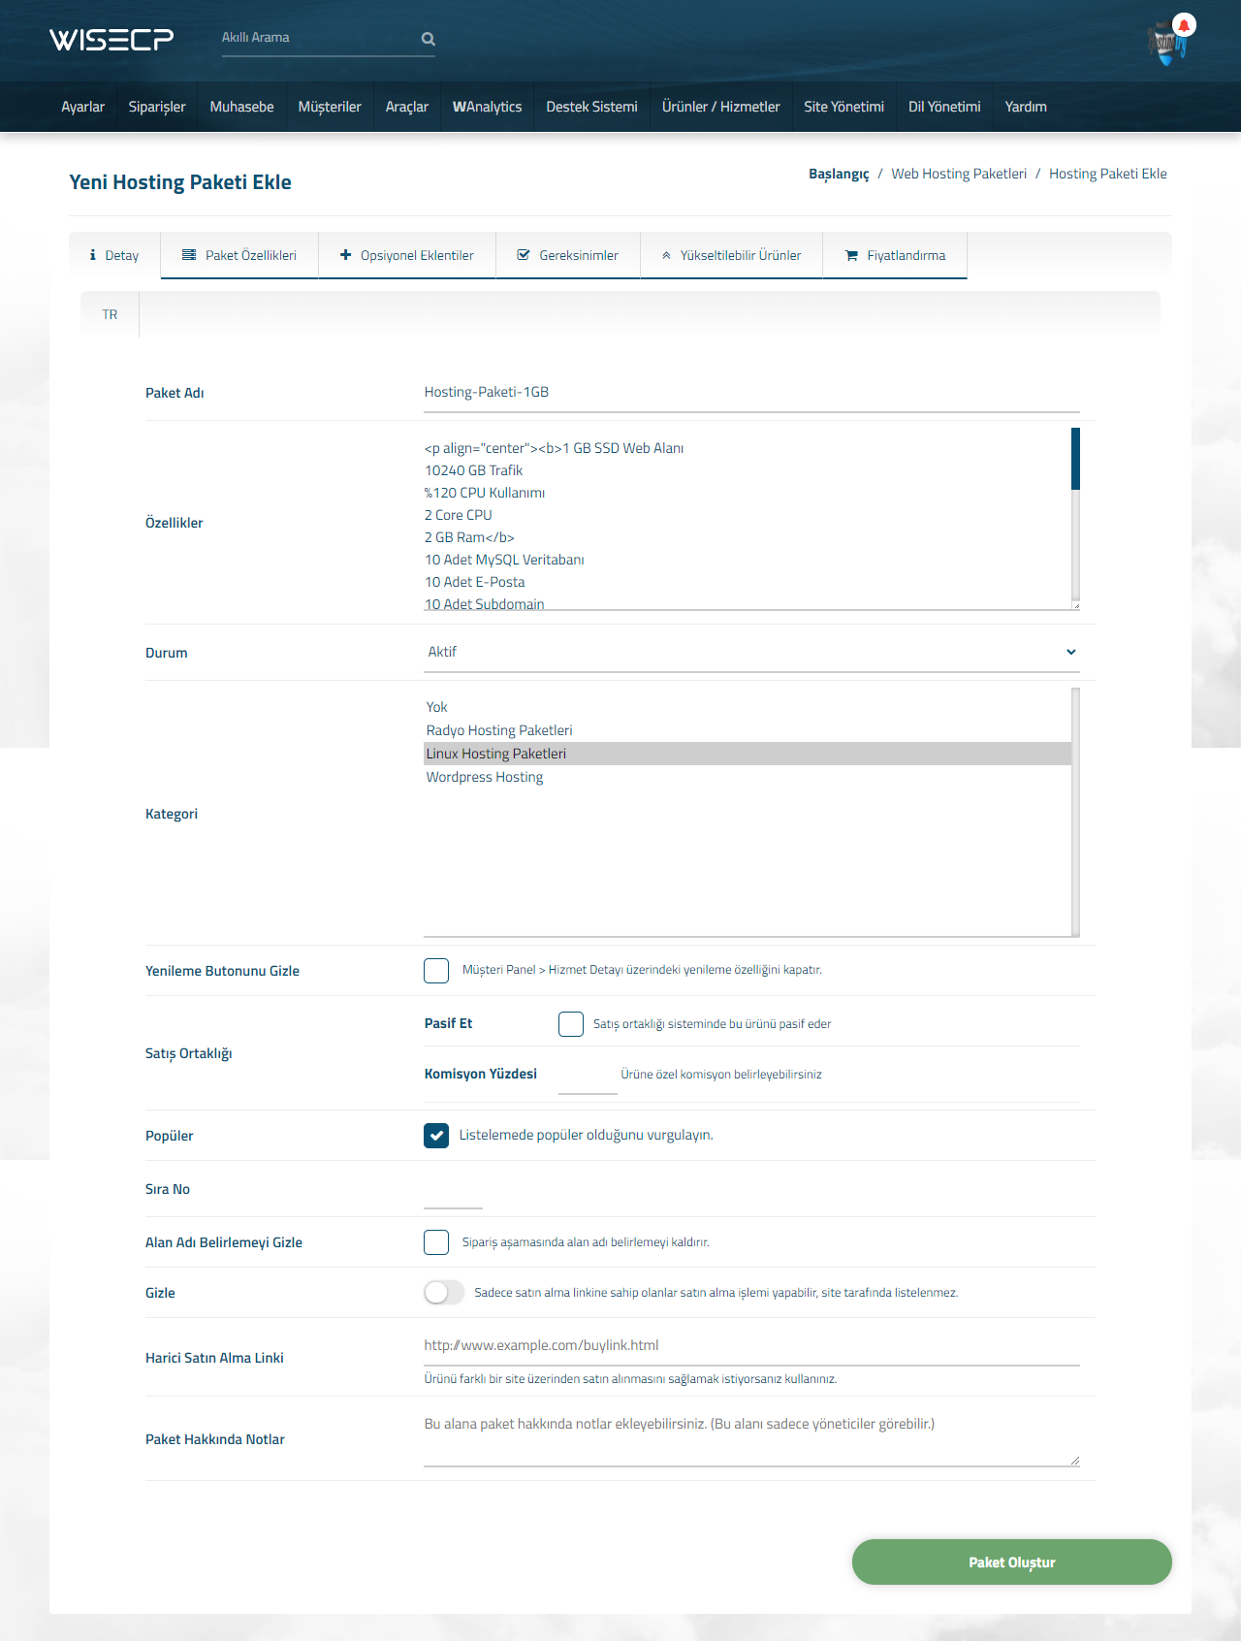Click the Hosting Paketi Ekle breadcrumb
This screenshot has height=1641, width=1241.
[1108, 175]
